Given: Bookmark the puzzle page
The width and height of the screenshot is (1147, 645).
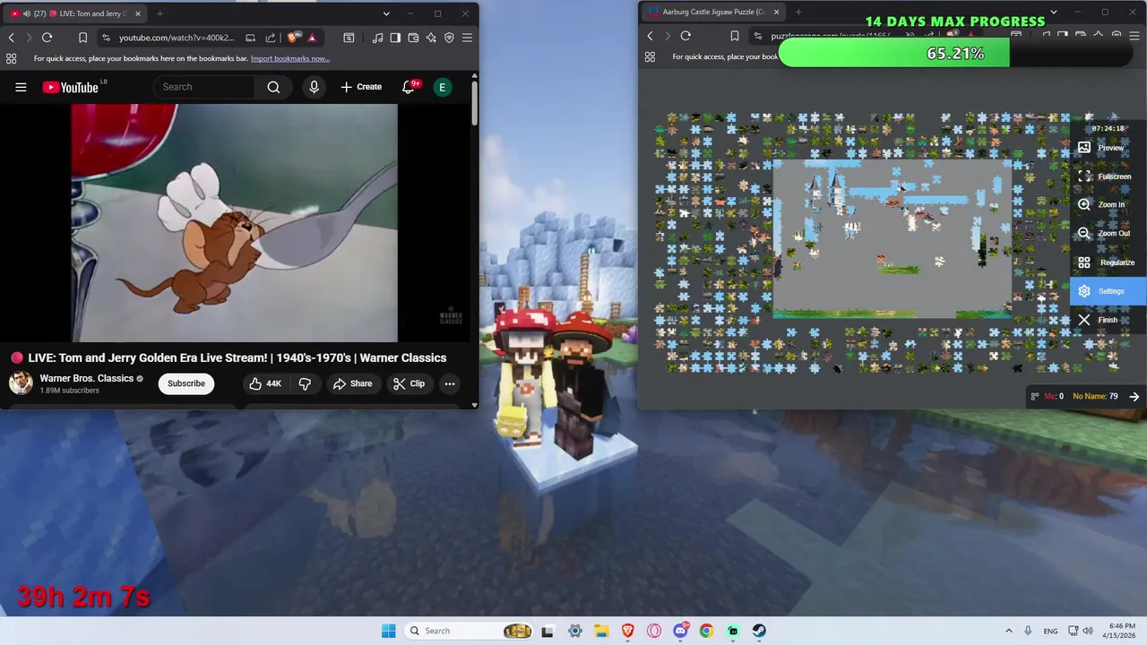Looking at the screenshot, I should click(734, 36).
